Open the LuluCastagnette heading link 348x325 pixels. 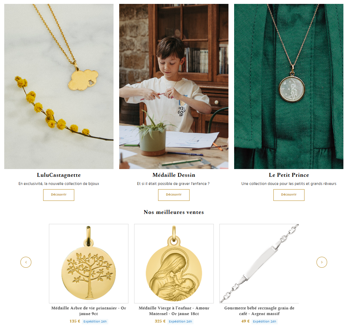(59, 175)
